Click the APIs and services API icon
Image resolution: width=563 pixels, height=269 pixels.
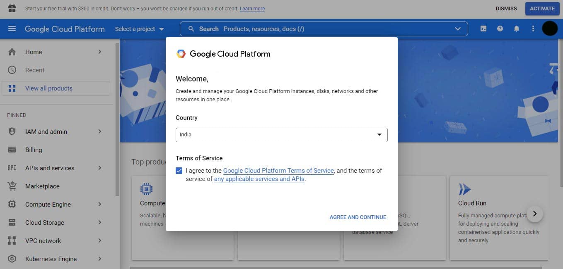tap(12, 168)
